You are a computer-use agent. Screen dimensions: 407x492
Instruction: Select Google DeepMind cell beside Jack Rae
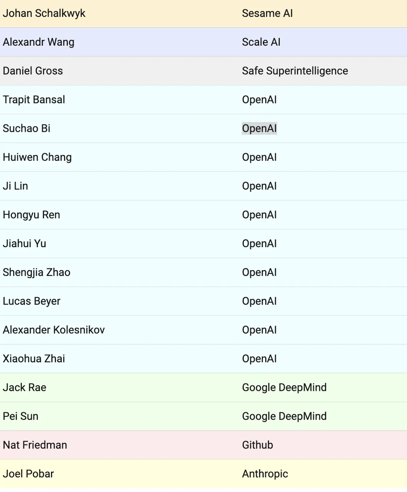point(284,387)
